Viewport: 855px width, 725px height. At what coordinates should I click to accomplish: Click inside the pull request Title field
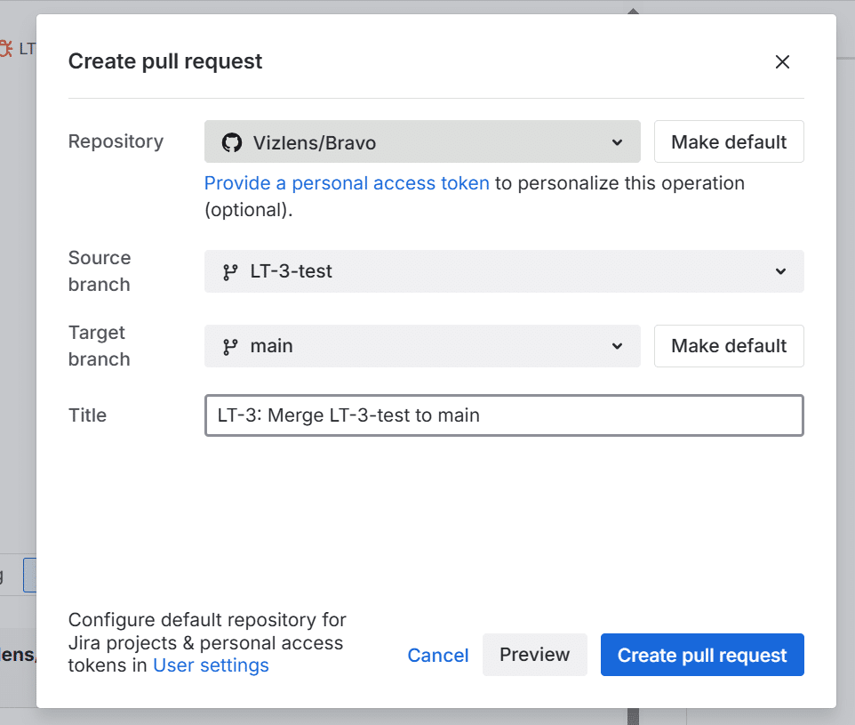(504, 415)
